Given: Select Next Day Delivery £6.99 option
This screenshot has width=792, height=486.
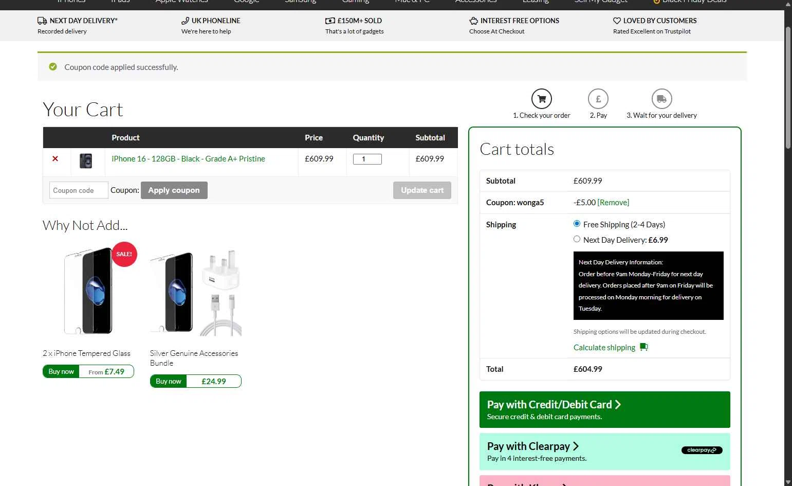Looking at the screenshot, I should click(x=577, y=239).
